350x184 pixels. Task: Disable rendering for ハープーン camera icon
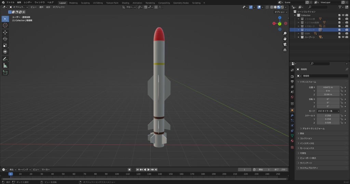[347, 37]
